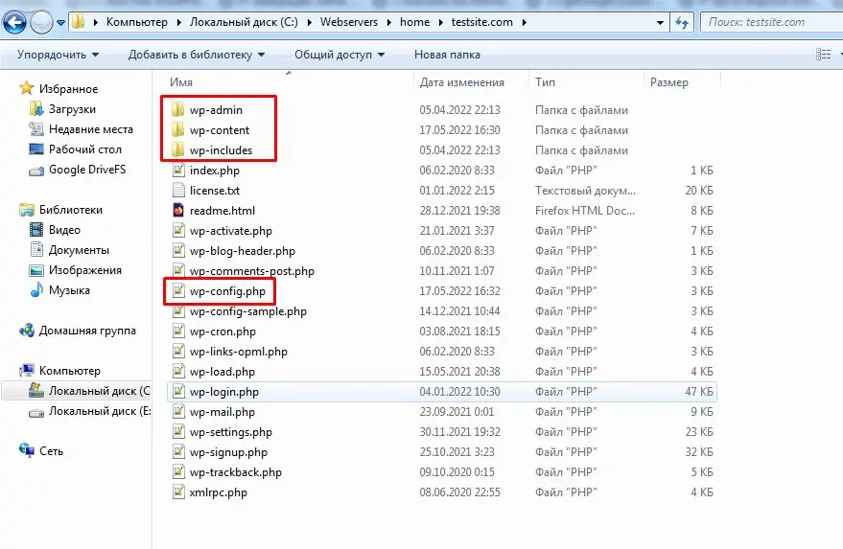
Task: Open the recent locations dropdown arrow
Action: tap(60, 23)
